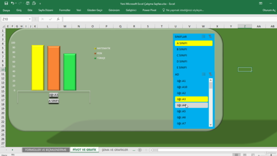The width and height of the screenshot is (277, 156).
Task: Click the green TÜRKÇE bar in chart
Action: pyautogui.click(x=70, y=72)
